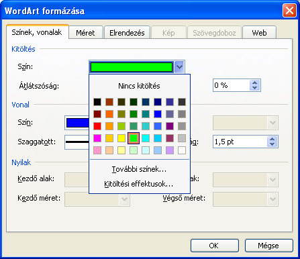Select the pale blue swatch beside lavender
The width and height of the screenshot is (300, 259).
pos(158,150)
